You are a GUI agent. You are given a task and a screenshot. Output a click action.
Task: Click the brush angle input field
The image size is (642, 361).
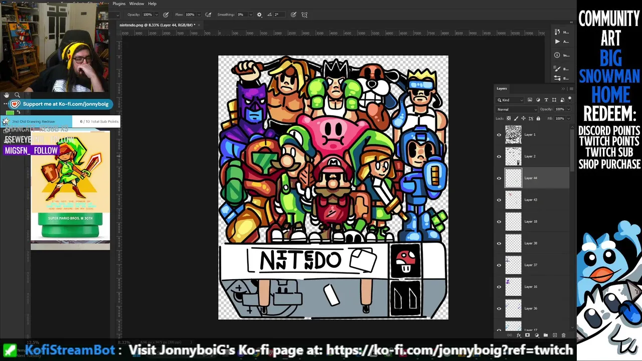pos(279,15)
